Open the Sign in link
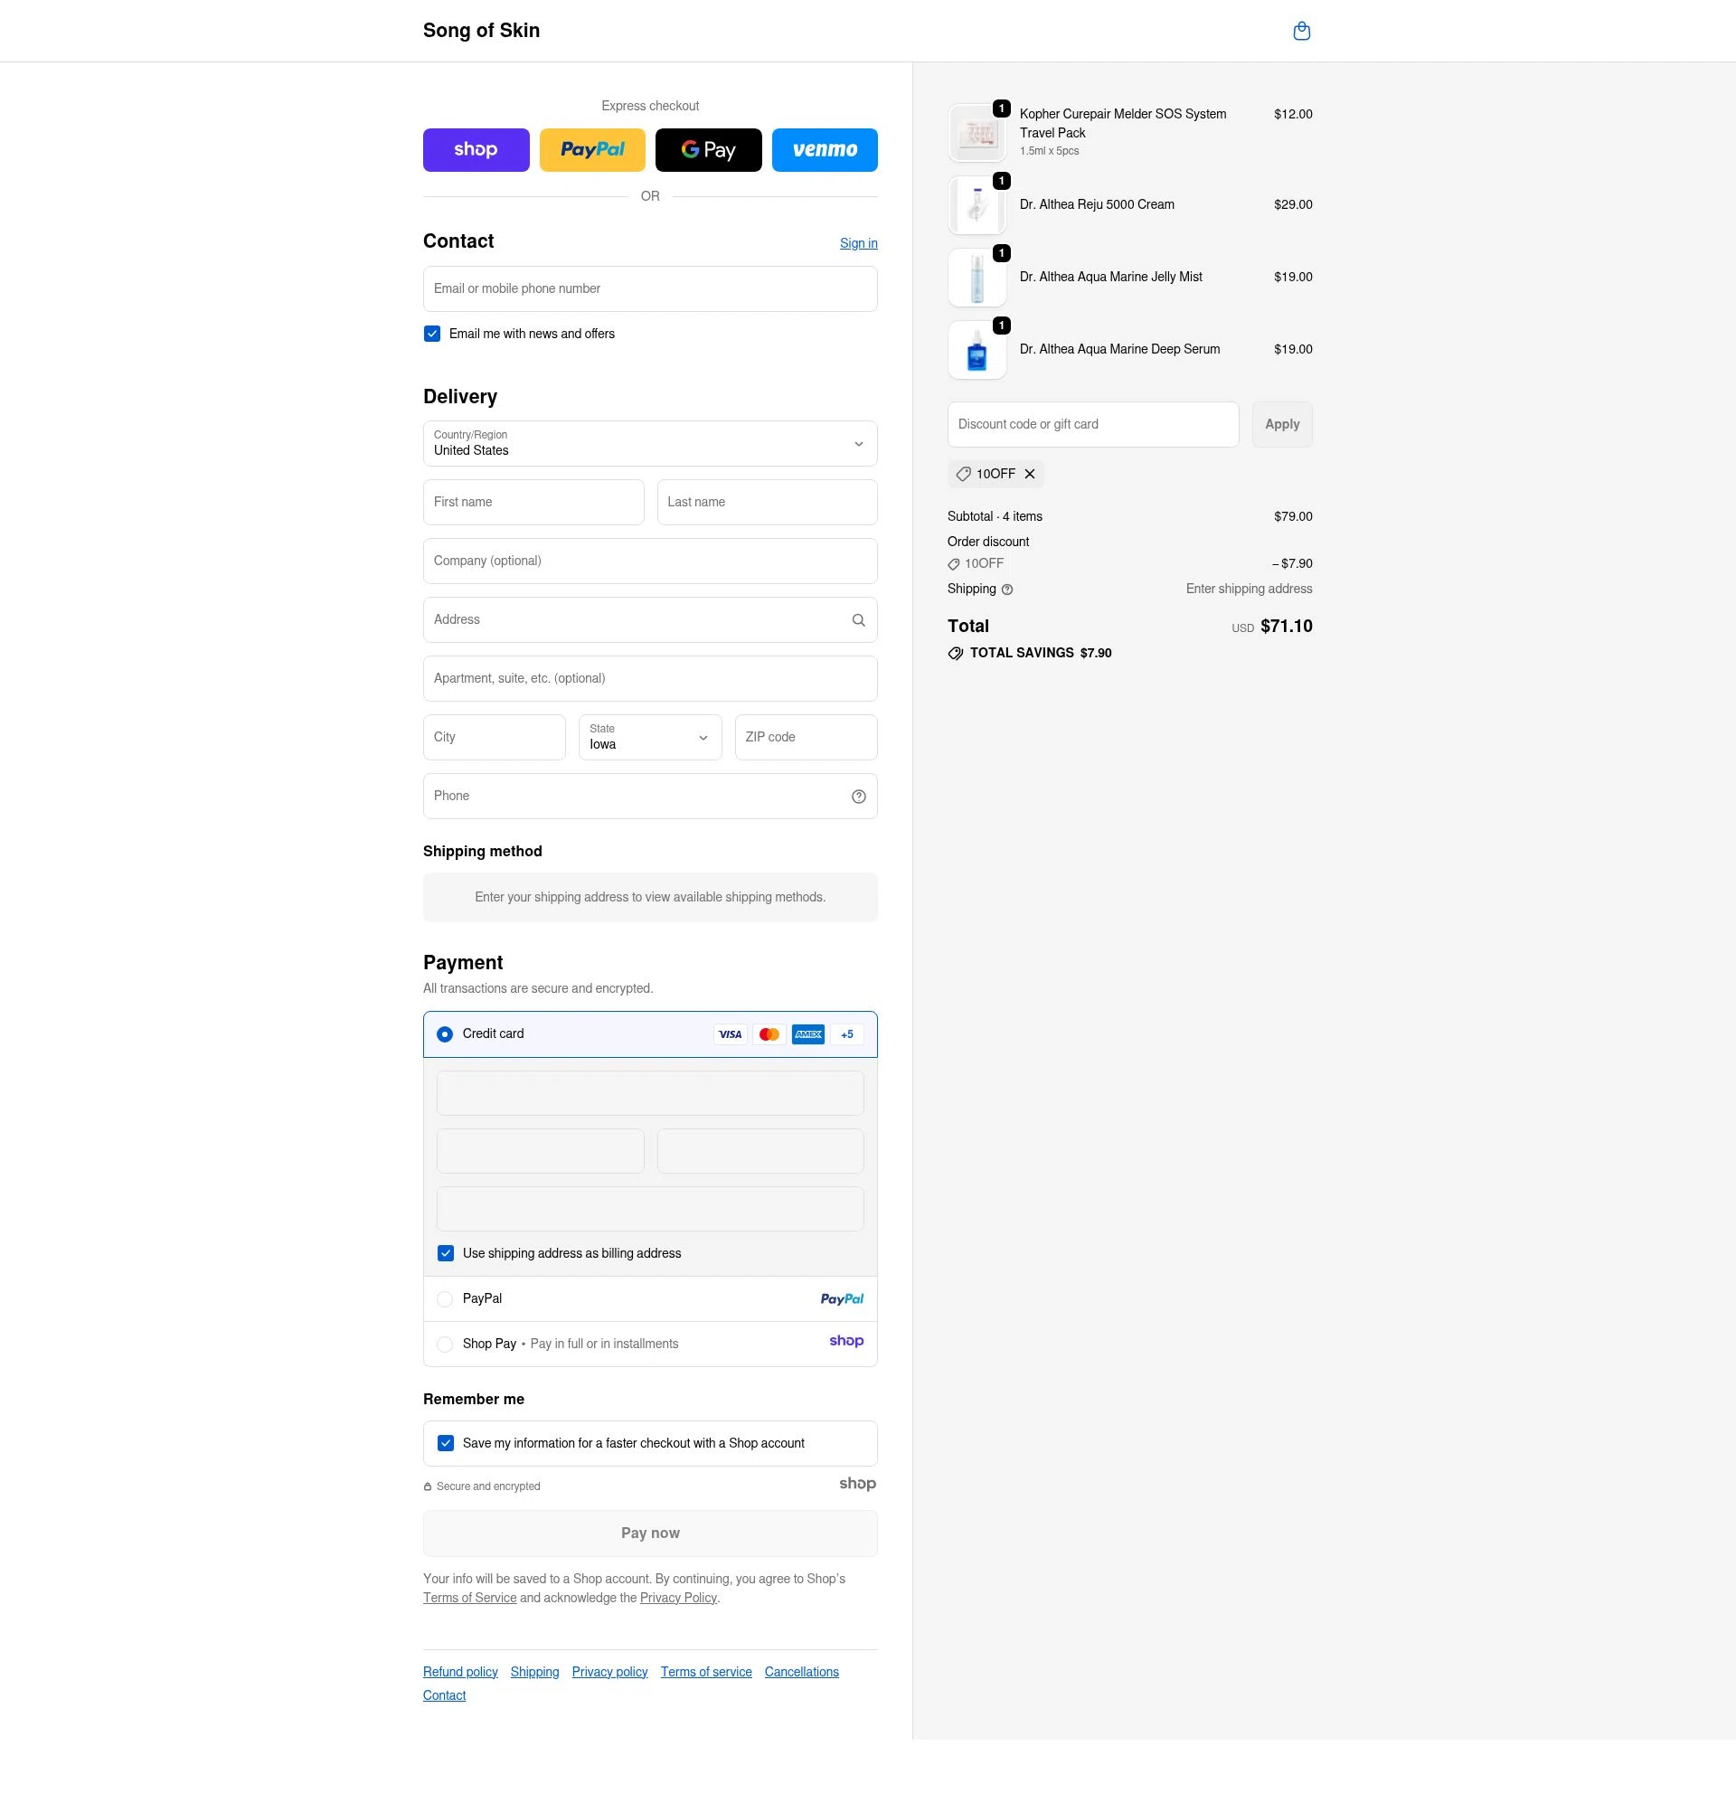This screenshot has width=1736, height=1812. (859, 243)
